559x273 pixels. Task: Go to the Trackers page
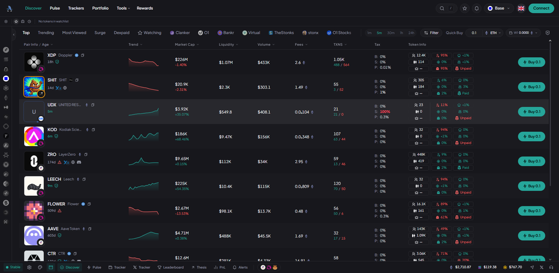tap(76, 8)
